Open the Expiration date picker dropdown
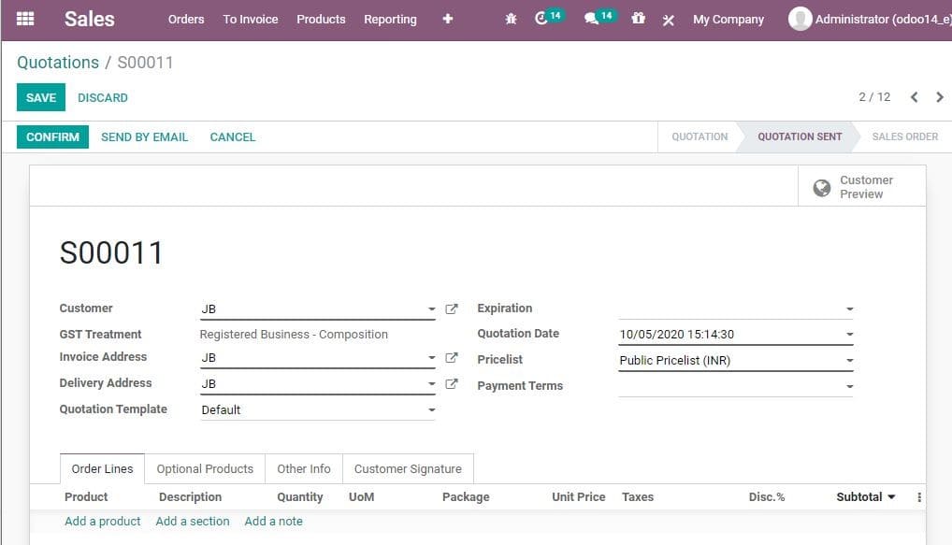The image size is (952, 545). [847, 308]
